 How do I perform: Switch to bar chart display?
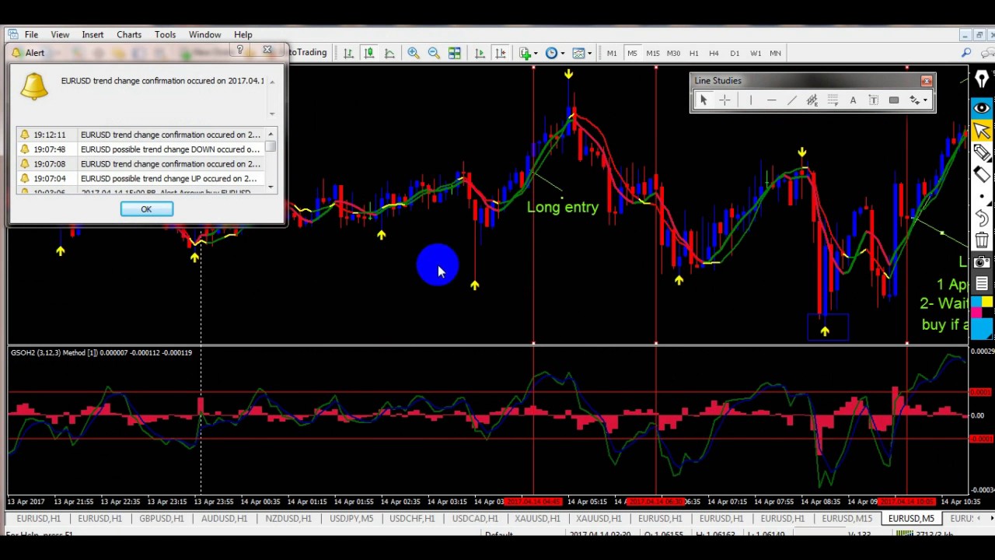pyautogui.click(x=348, y=53)
